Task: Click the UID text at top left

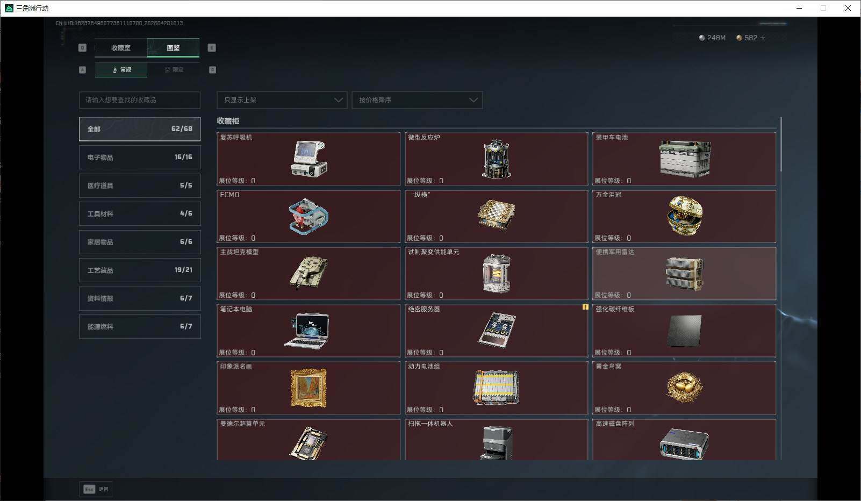Action: click(x=119, y=23)
